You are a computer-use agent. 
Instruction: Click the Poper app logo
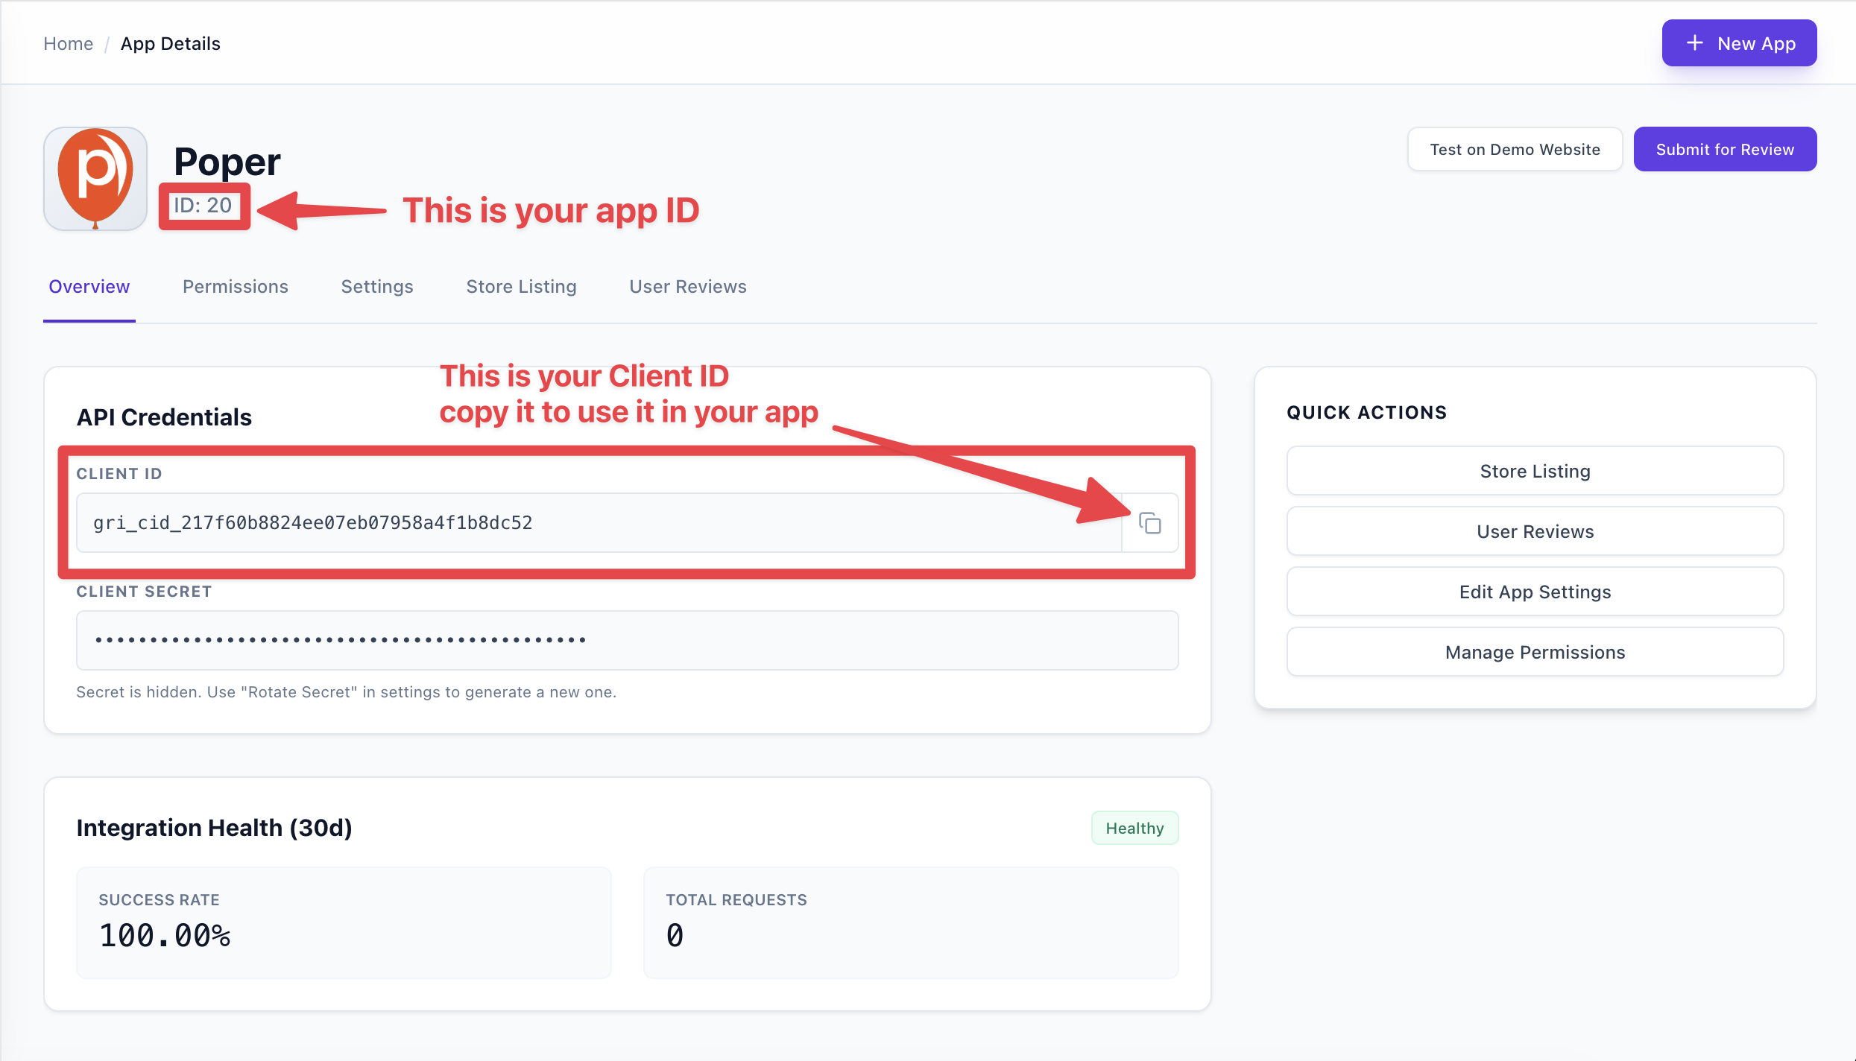(x=95, y=178)
